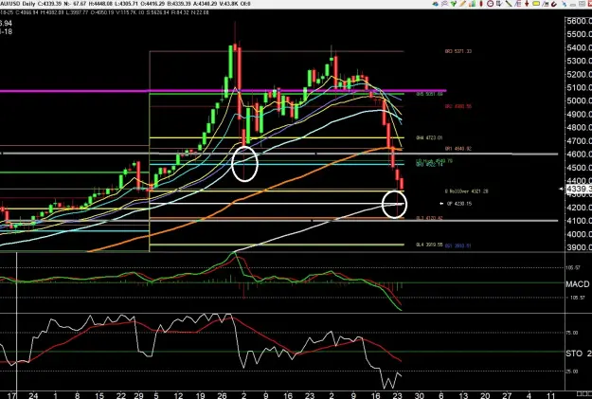Select the magenta horizontal resistance line
Screen dimensions: 592x399
click(x=223, y=91)
